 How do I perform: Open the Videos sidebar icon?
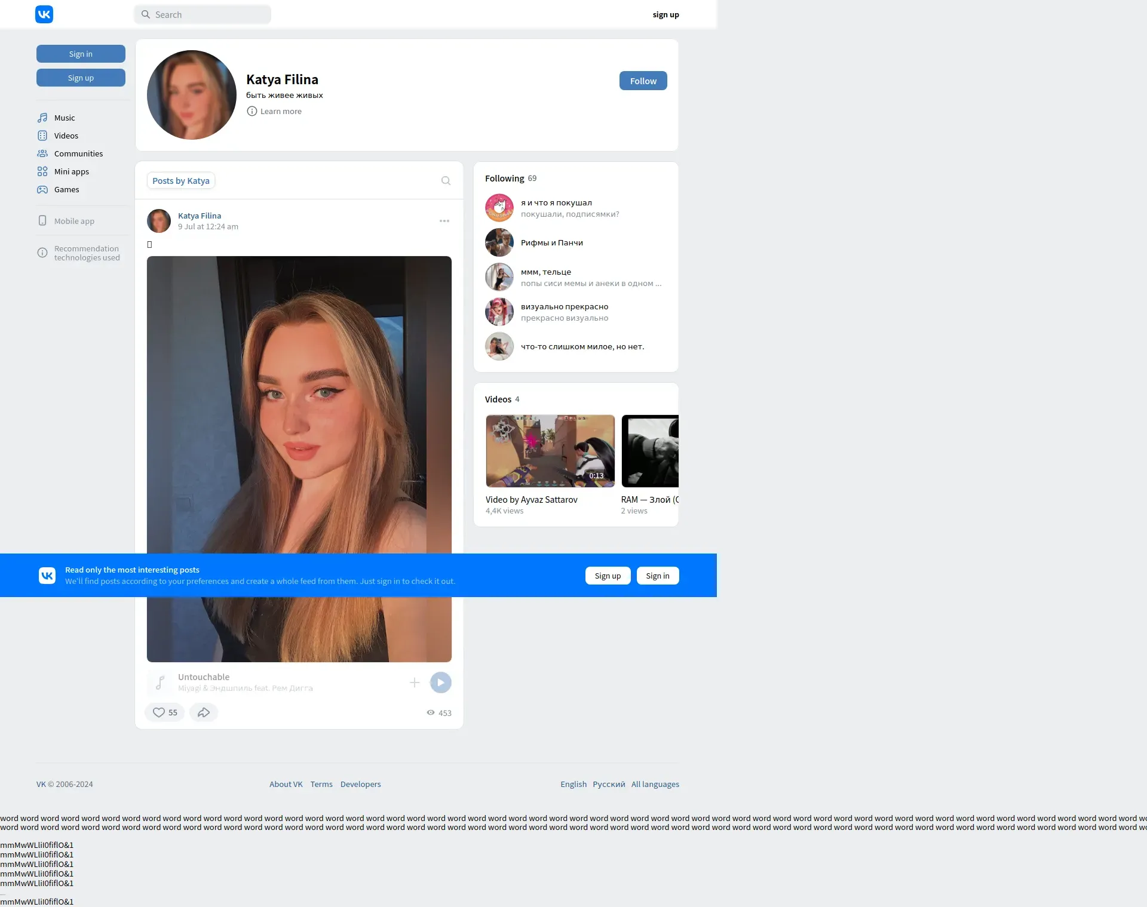tap(42, 136)
